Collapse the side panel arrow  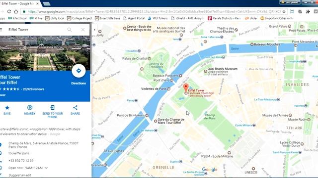point(94,30)
